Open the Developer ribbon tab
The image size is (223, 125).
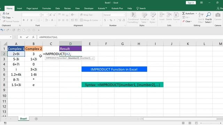click(89, 8)
